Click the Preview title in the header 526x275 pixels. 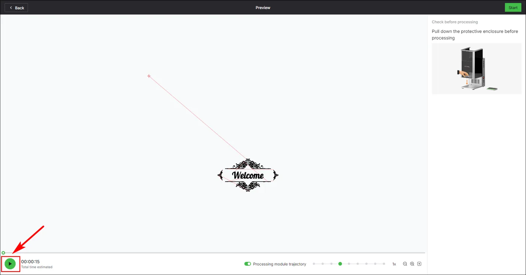click(x=263, y=8)
